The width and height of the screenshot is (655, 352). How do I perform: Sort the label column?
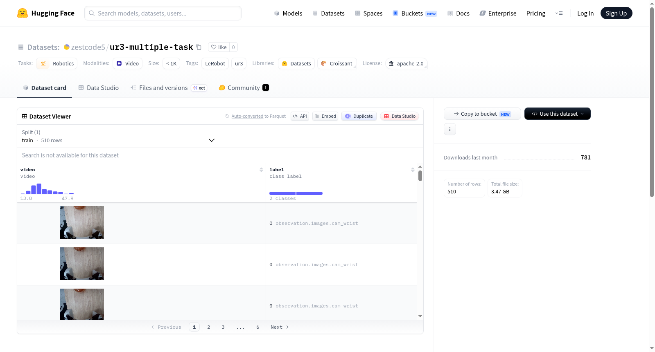(413, 170)
